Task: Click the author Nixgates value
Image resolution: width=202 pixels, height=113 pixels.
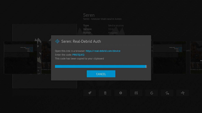Action: (113, 33)
